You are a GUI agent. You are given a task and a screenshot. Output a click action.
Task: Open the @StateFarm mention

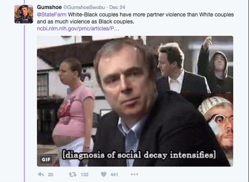(x=52, y=14)
